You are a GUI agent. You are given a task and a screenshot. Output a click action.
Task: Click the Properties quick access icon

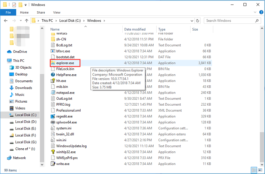tap(14, 5)
